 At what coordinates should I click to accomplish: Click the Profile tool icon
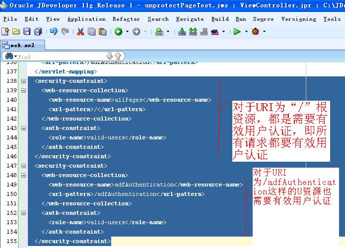click(215, 32)
